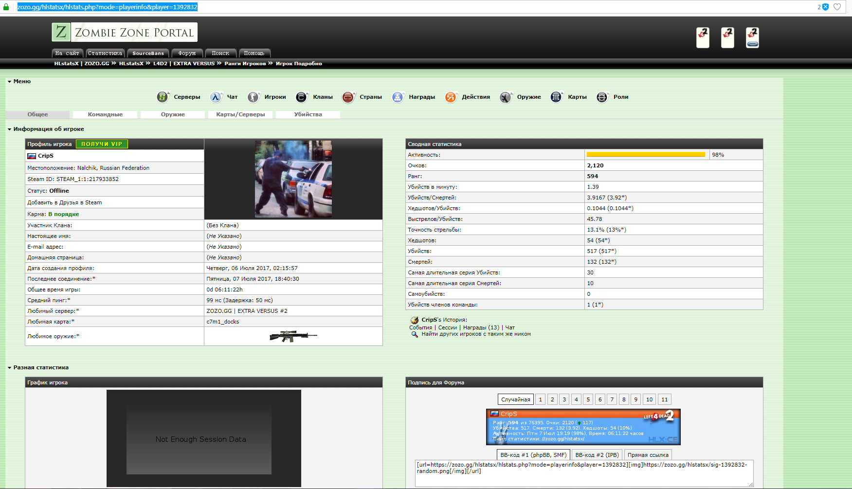The width and height of the screenshot is (852, 489).
Task: Click the Roles icon
Action: [602, 97]
